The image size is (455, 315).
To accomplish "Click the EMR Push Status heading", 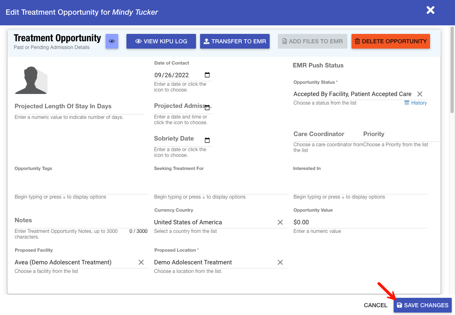I will pyautogui.click(x=318, y=65).
